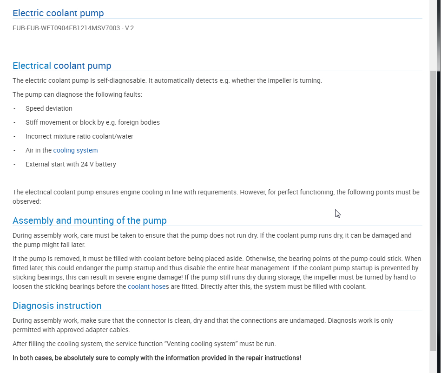
Task: Click the bold "In both cases" warning text
Action: pyautogui.click(x=157, y=358)
